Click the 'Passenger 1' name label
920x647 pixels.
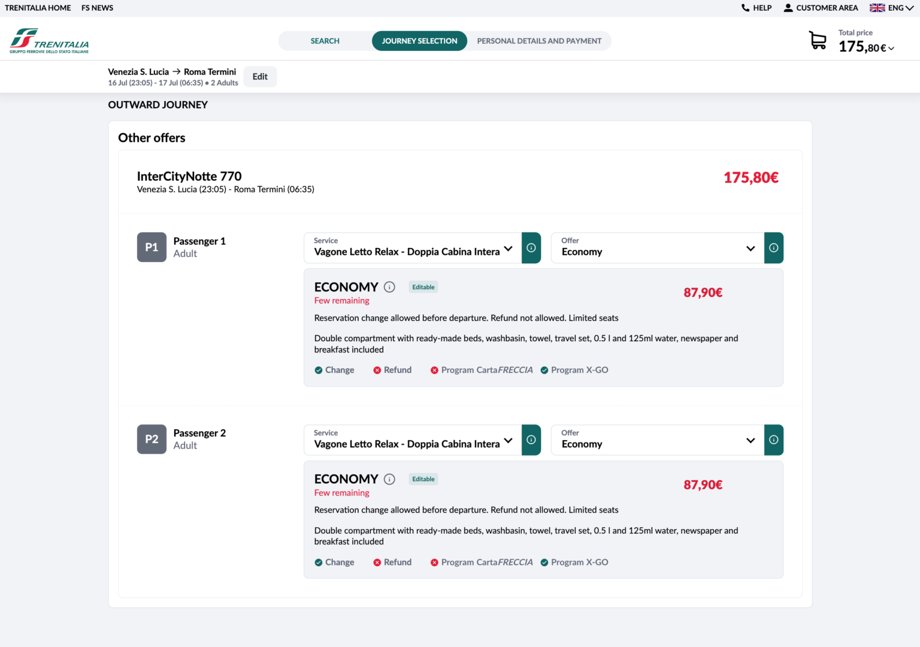point(199,241)
